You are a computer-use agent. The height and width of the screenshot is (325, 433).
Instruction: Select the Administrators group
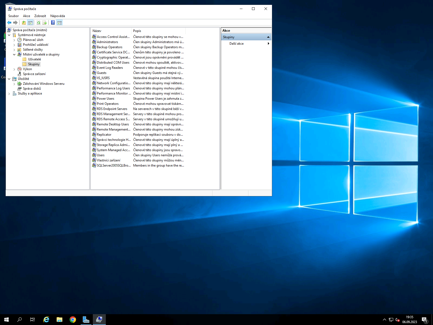coord(107,42)
